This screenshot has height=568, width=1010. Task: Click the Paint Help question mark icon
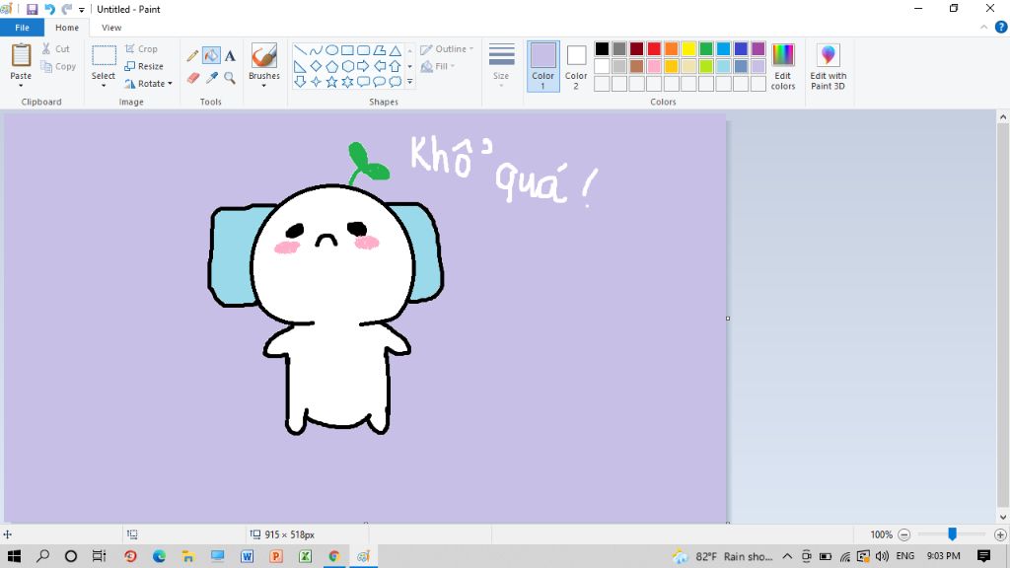pyautogui.click(x=1001, y=27)
